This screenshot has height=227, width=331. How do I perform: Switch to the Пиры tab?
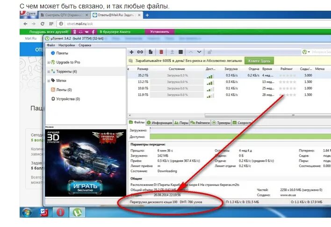181,123
